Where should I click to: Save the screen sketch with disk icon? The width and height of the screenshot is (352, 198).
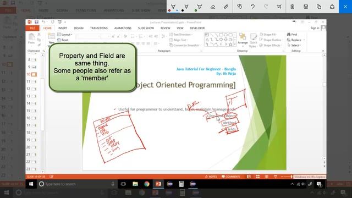[x=306, y=7]
